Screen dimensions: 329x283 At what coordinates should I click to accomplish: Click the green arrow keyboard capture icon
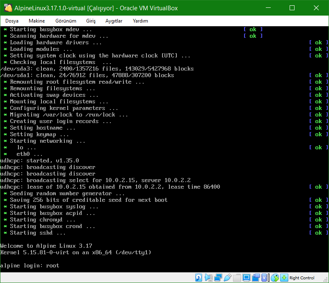click(284, 278)
